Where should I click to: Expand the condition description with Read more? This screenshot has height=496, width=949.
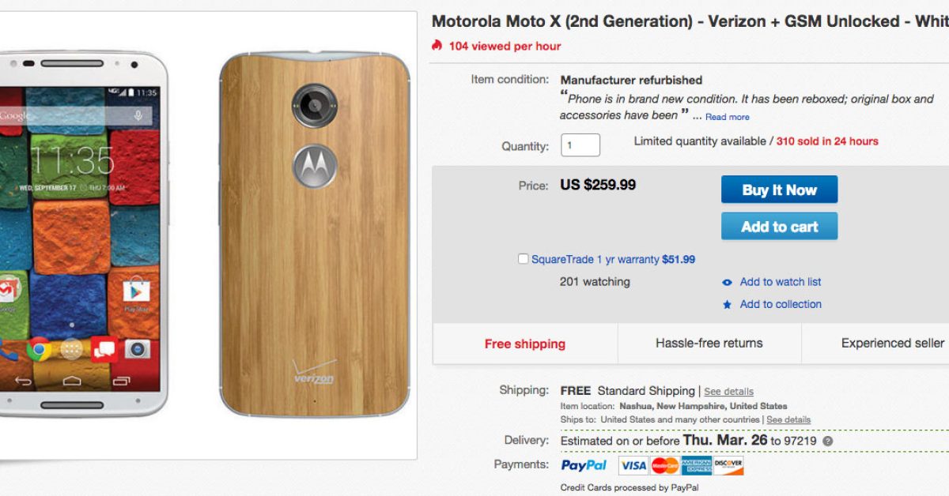coord(728,117)
